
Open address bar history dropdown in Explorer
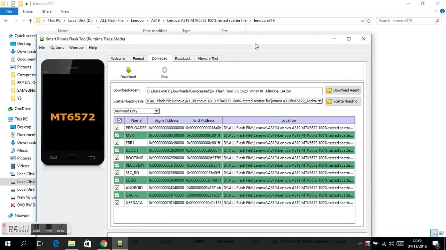click(x=362, y=21)
